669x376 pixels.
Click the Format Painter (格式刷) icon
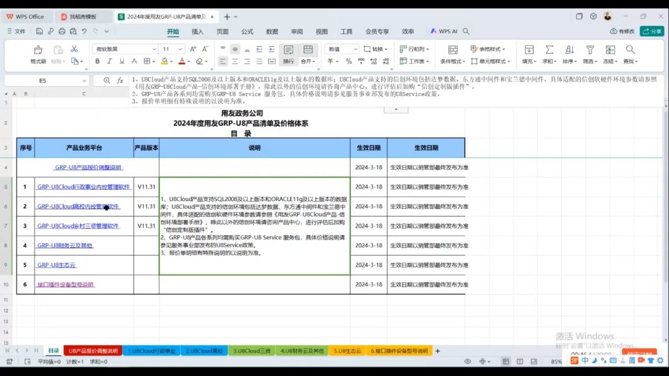point(38,50)
